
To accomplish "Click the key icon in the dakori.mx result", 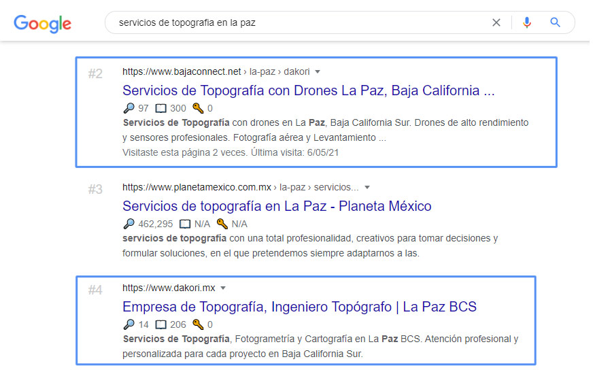I will pyautogui.click(x=198, y=324).
